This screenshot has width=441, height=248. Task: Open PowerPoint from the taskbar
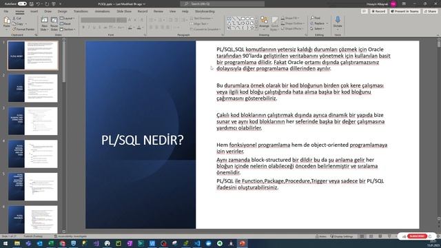242,243
